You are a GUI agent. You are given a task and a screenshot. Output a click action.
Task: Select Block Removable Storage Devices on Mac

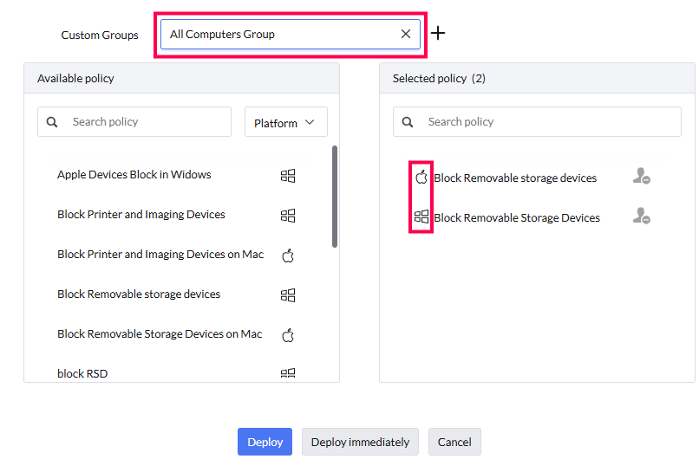pyautogui.click(x=160, y=334)
